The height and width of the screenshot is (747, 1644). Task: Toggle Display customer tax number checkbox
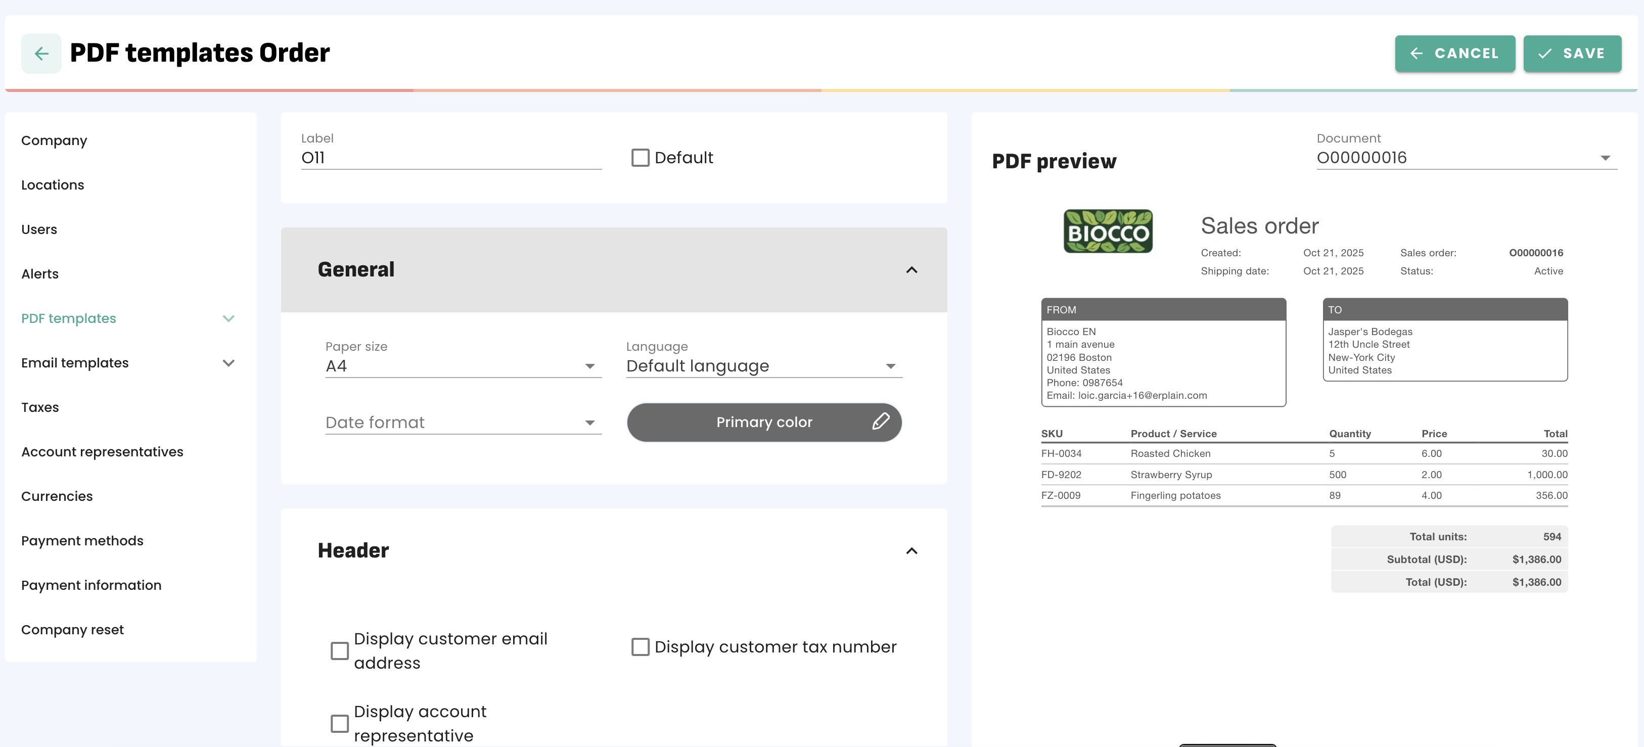(640, 647)
